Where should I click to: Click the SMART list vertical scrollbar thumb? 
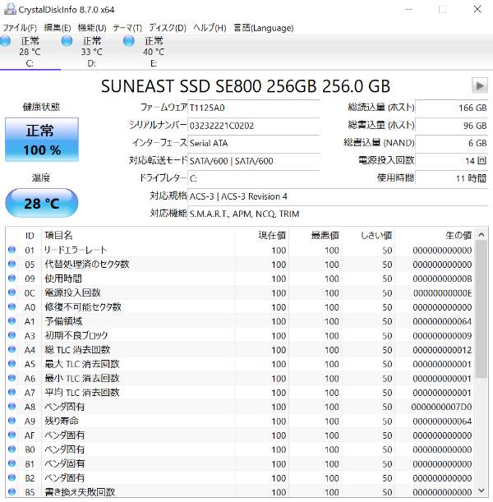tap(481, 309)
